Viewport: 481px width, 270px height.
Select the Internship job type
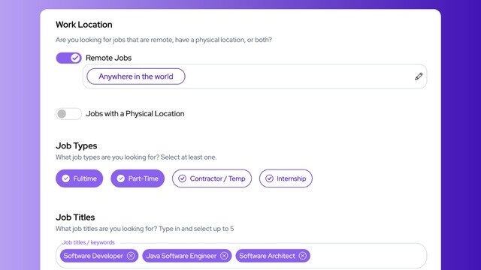click(x=286, y=178)
